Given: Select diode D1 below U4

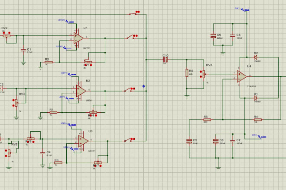Looking at the screenshot, I should [x=256, y=98].
